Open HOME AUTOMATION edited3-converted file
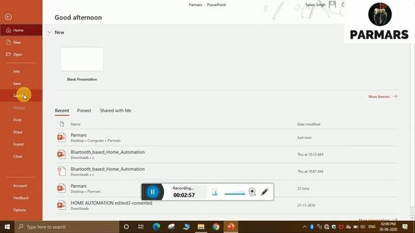 coord(226,205)
